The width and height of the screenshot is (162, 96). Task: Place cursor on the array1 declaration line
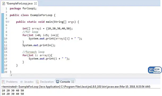pos(47,28)
